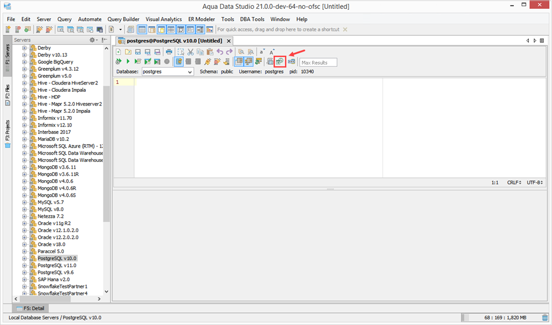
Task: Open the Database dropdown showing postgres
Action: pos(168,72)
